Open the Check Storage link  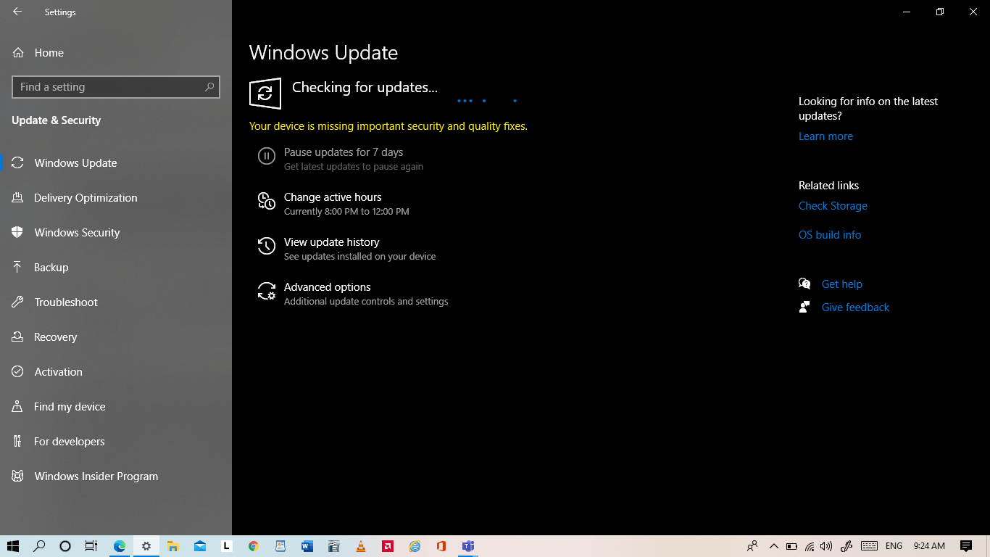click(x=833, y=206)
